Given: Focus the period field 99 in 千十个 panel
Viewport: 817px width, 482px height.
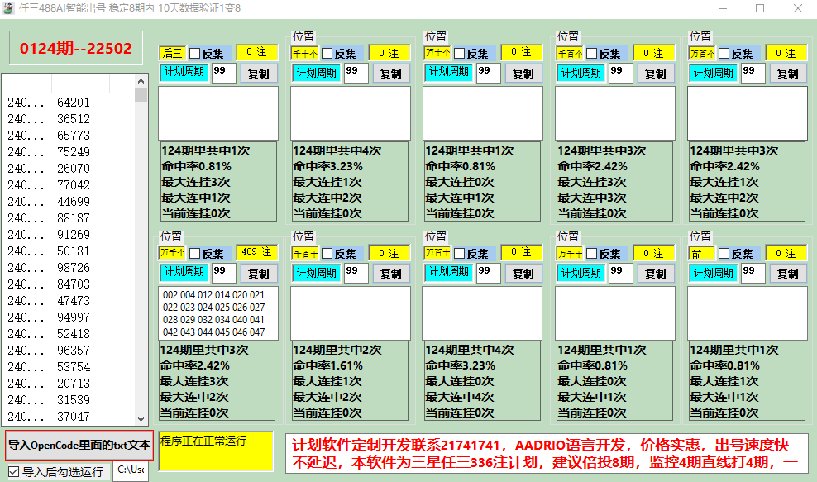Looking at the screenshot, I should coord(356,73).
